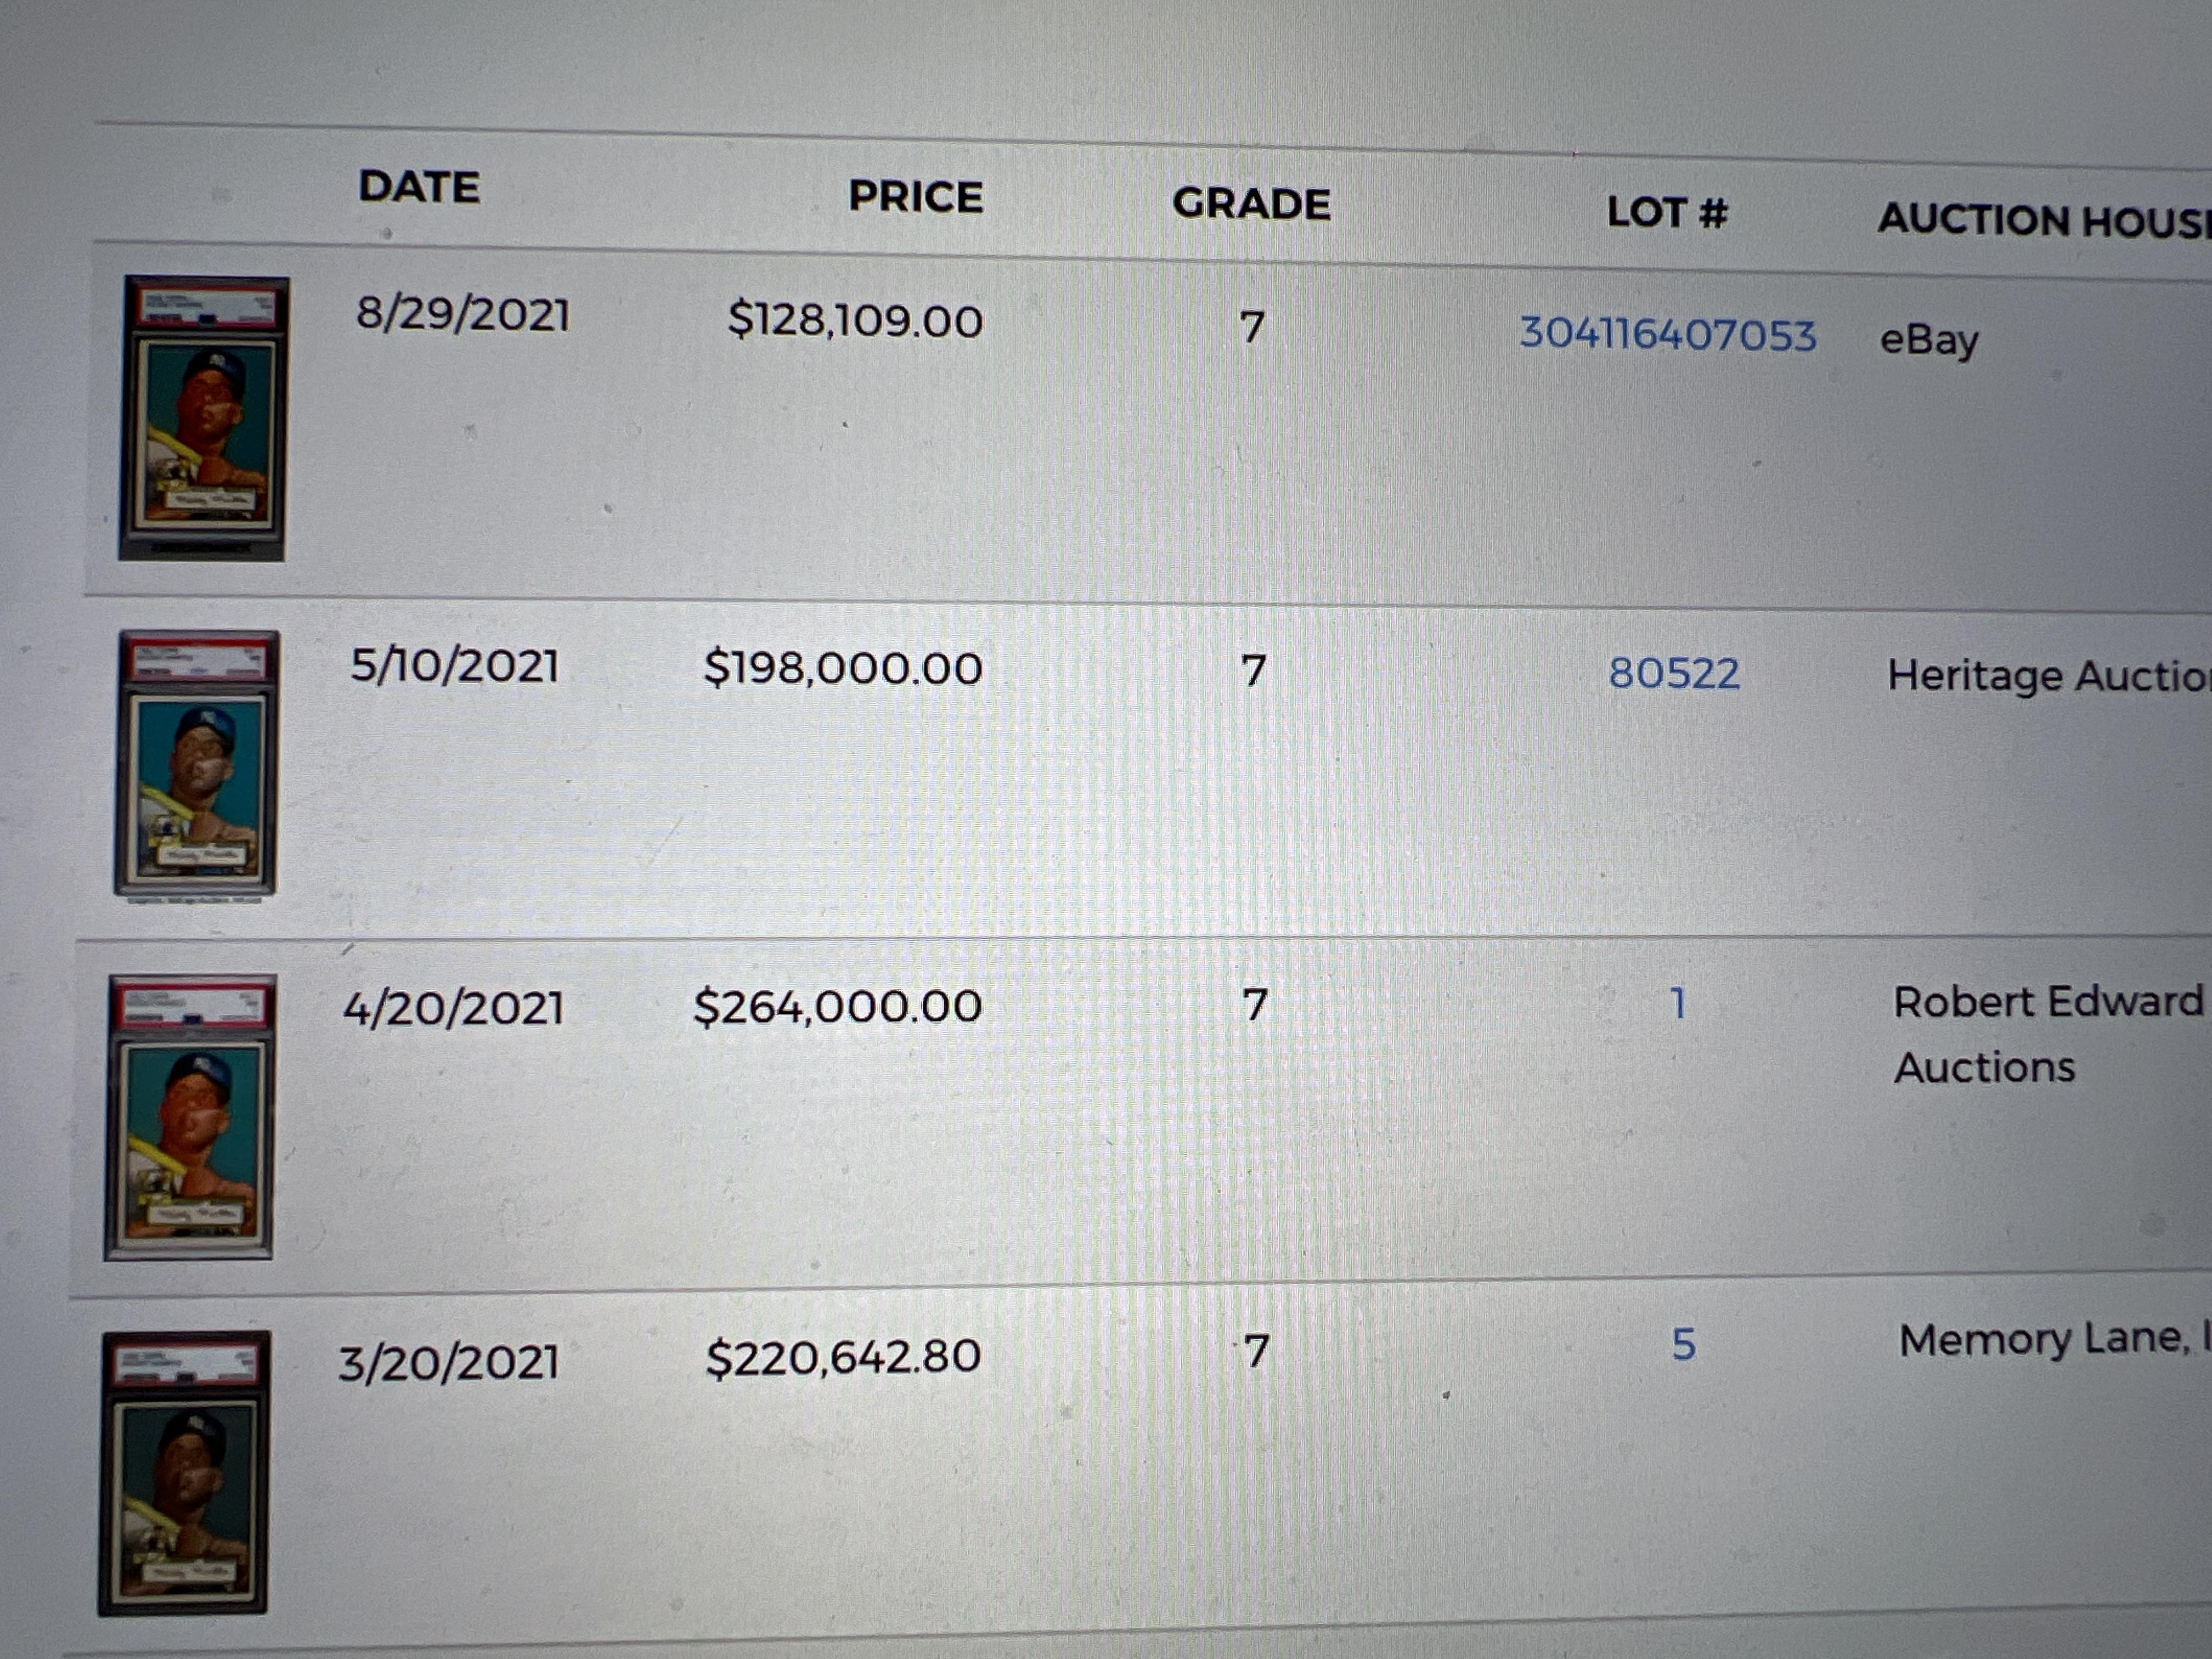Sort by the PRICE column header

[x=915, y=196]
